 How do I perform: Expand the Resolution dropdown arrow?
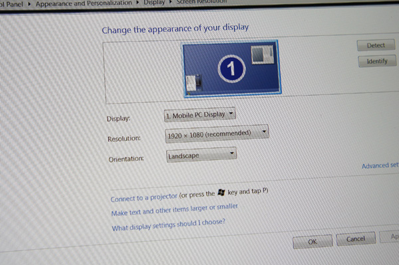coord(264,132)
